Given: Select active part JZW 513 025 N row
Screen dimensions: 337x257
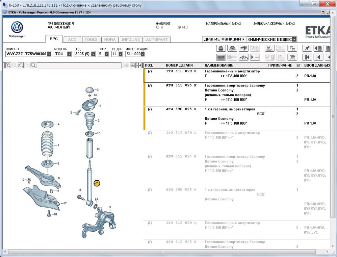Looking at the screenshot, I should click(238, 94).
